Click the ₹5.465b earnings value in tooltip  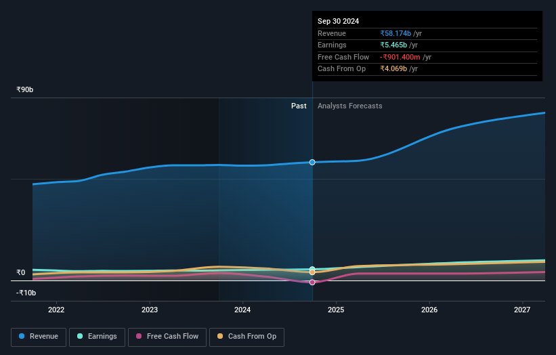(393, 45)
